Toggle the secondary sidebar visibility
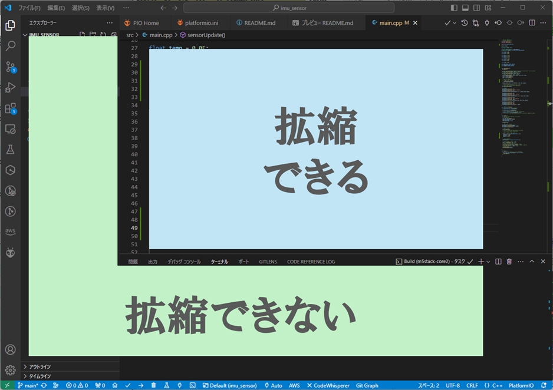The image size is (553, 390). [476, 8]
